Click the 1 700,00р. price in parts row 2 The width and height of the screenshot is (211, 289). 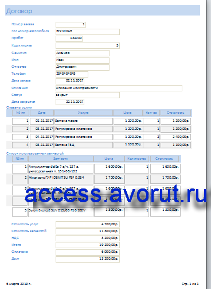click(109, 179)
